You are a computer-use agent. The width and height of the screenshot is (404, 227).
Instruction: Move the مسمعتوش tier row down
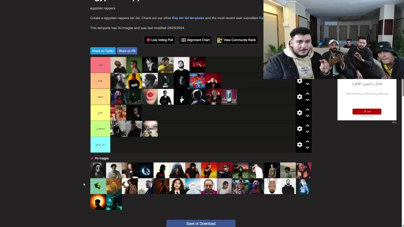pyautogui.click(x=307, y=132)
